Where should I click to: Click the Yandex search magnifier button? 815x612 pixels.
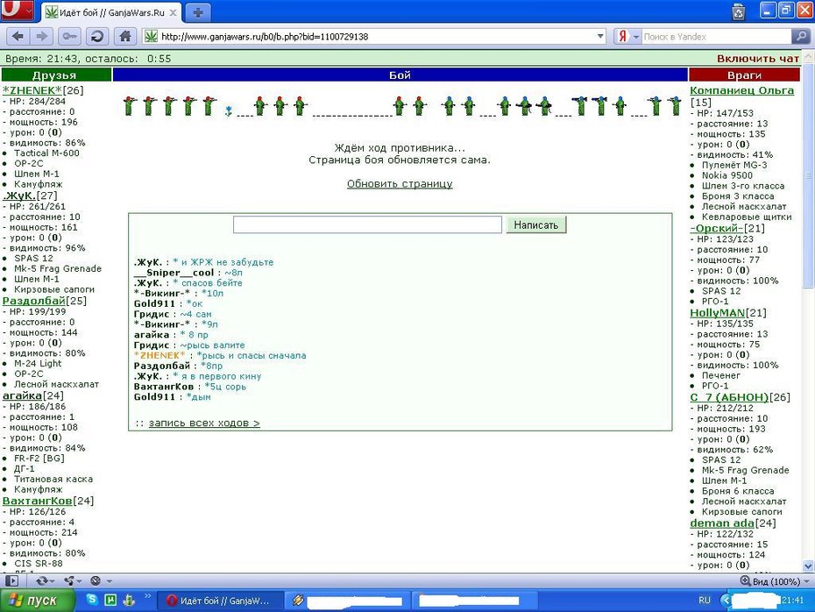tap(800, 37)
